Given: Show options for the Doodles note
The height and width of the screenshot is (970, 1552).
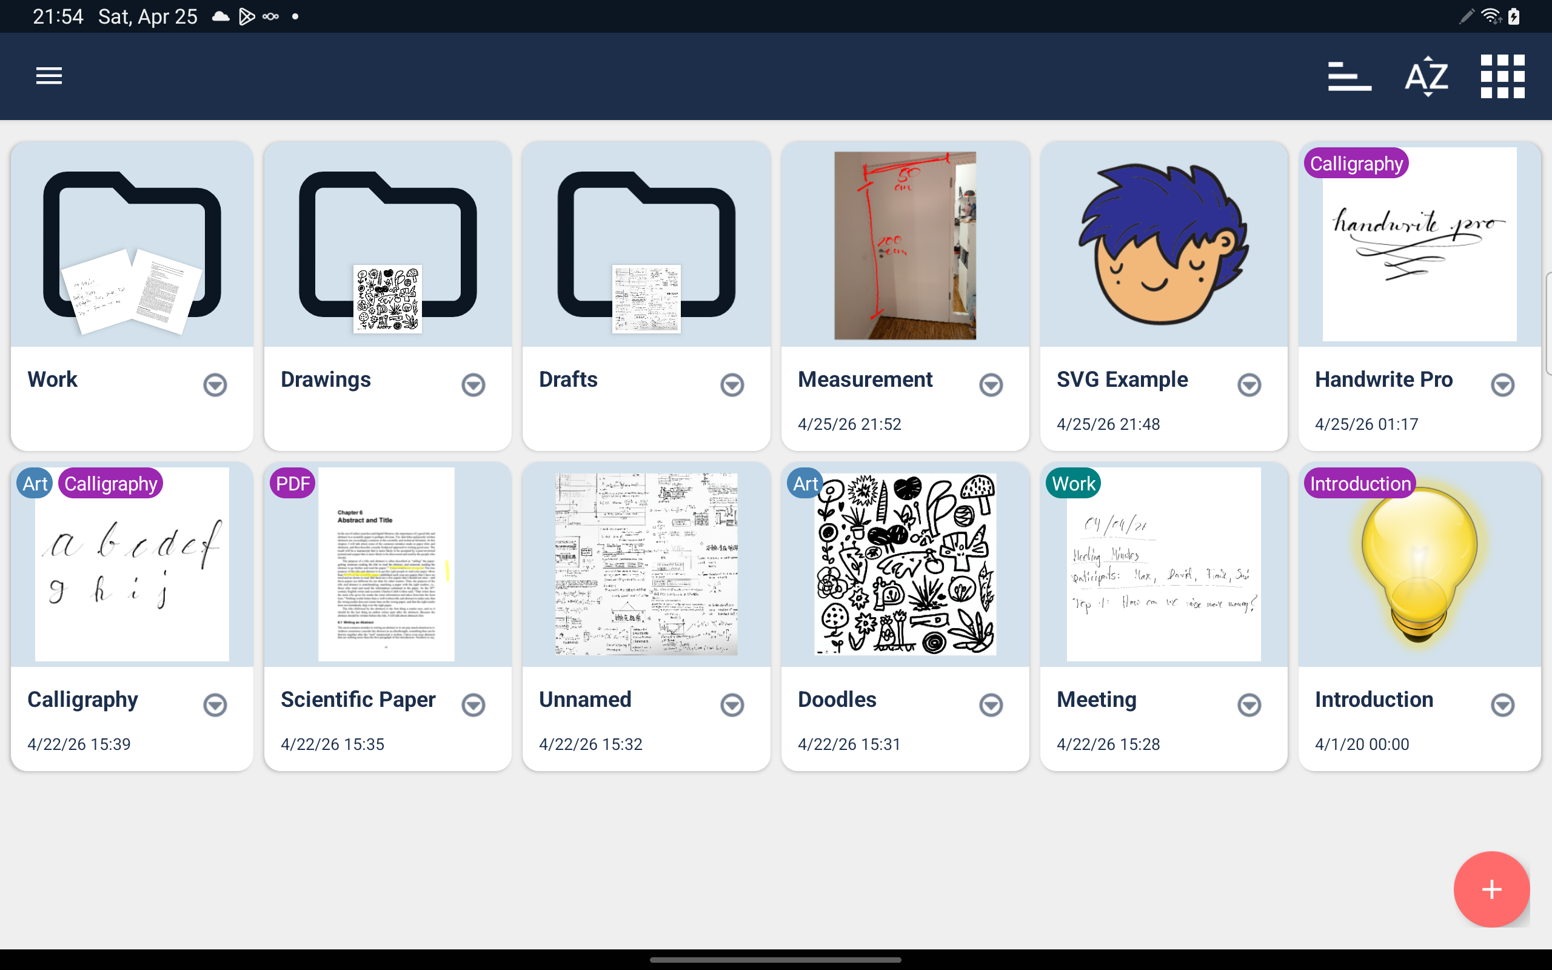Looking at the screenshot, I should point(991,705).
